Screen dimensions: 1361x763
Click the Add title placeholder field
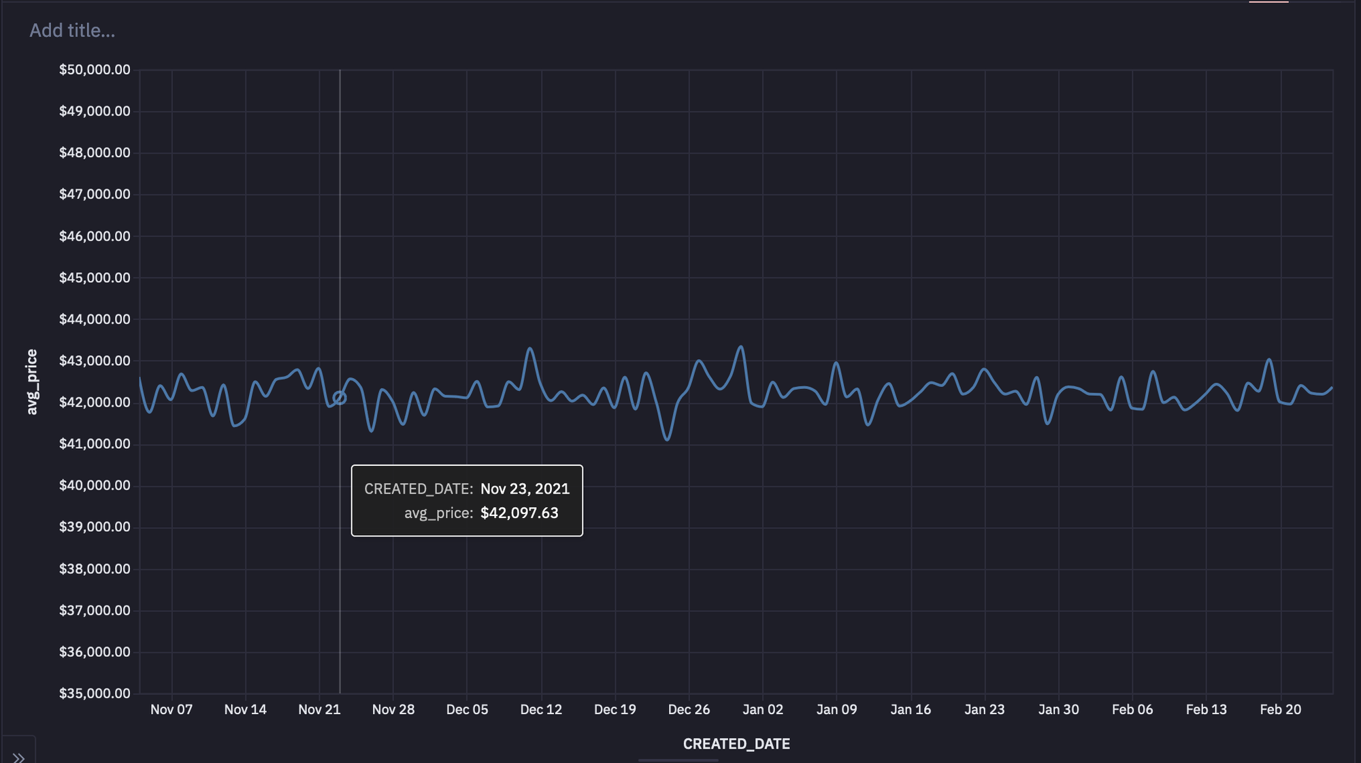(72, 31)
